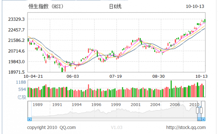Click the volume axis label 1188
Viewport: 218px width, 134px height.
click(21, 82)
